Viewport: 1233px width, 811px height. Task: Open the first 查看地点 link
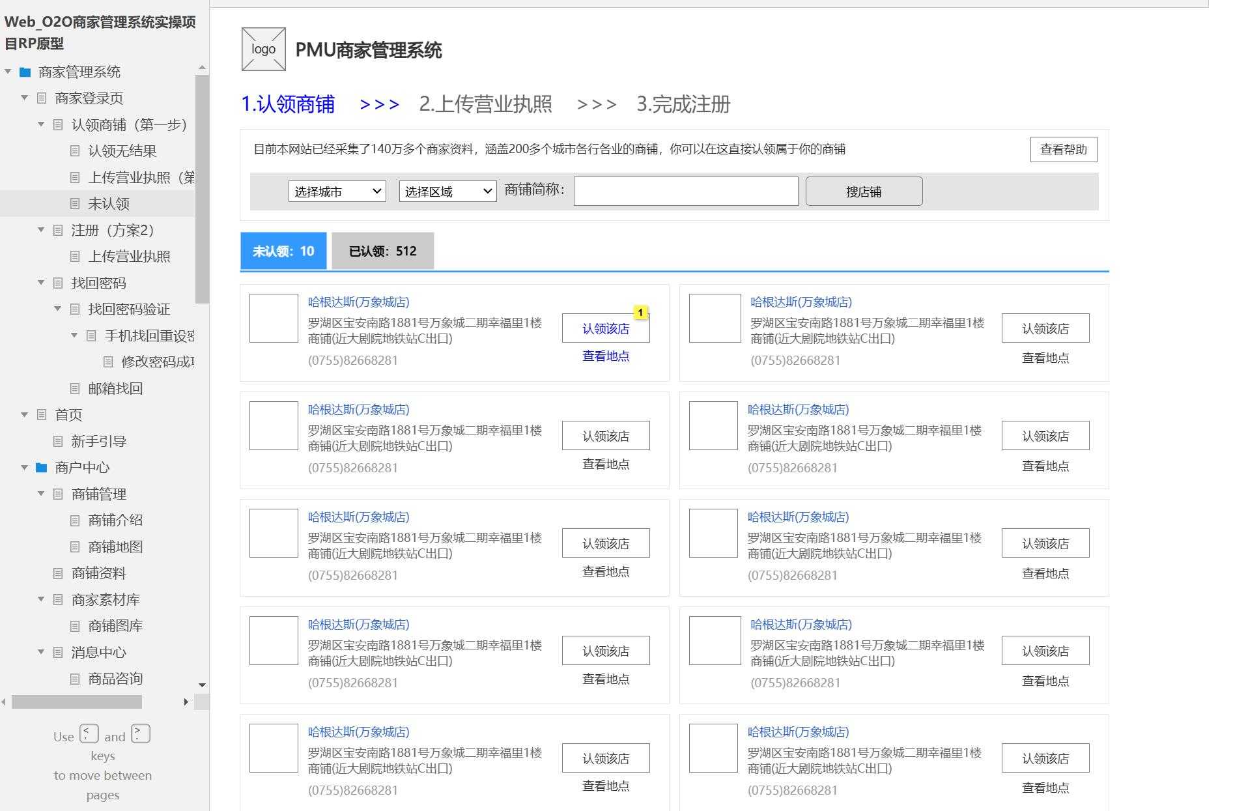point(605,356)
